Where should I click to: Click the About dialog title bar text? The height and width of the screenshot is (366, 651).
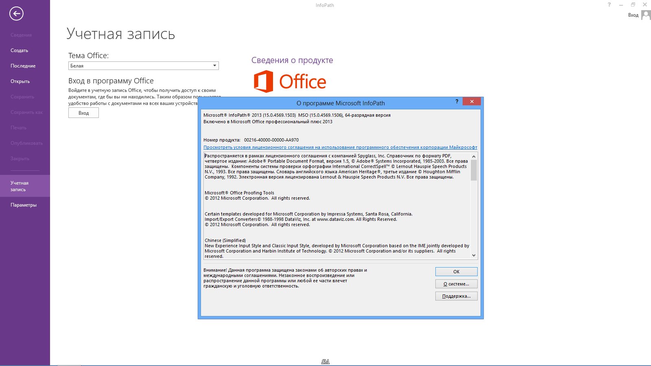341,103
